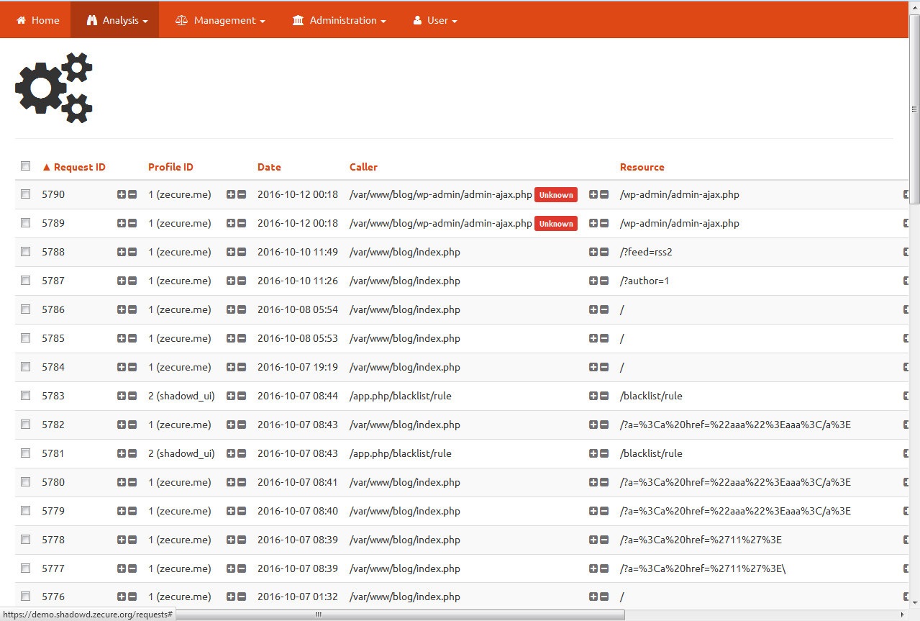Click the horizontal scrollbar thumb at the bottom
Image resolution: width=920 pixels, height=621 pixels.
[401, 615]
